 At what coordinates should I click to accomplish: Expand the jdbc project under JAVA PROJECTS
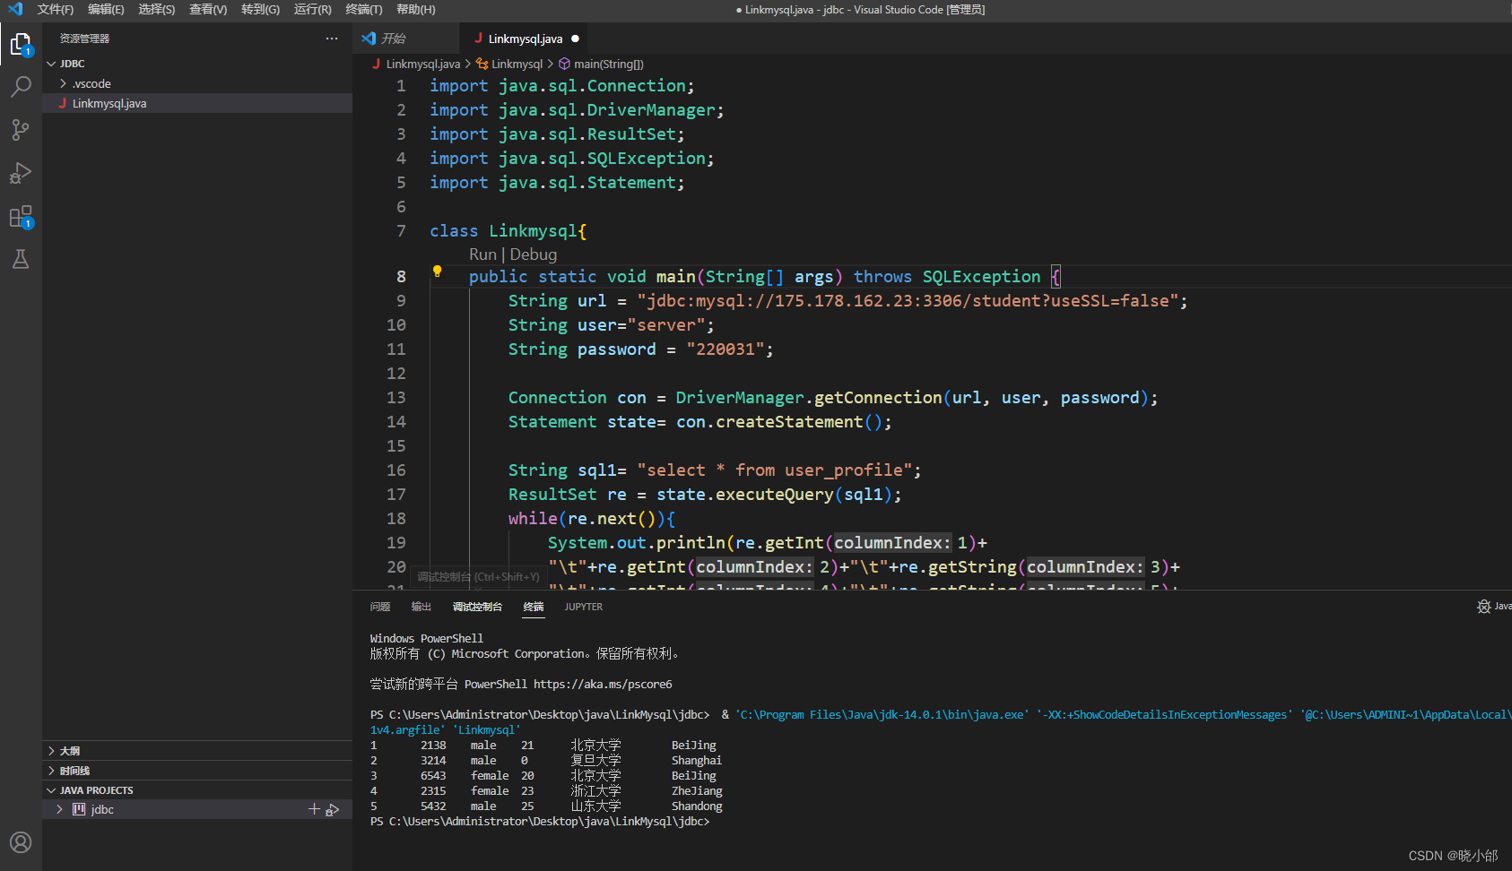pyautogui.click(x=58, y=808)
